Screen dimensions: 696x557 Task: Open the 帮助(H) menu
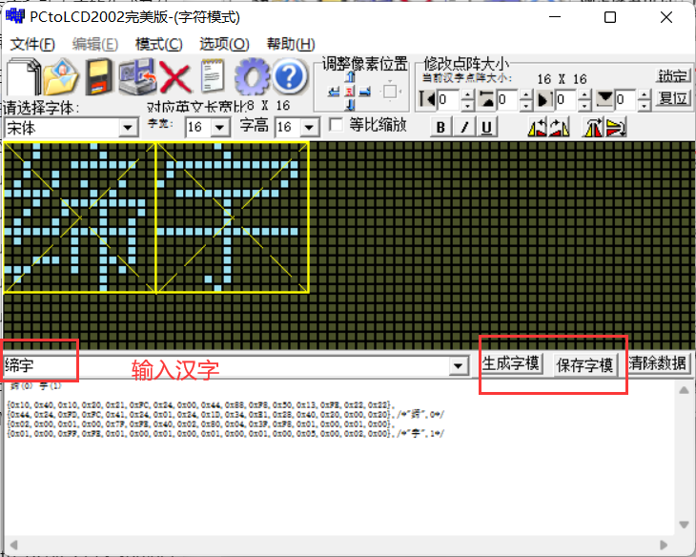click(x=291, y=44)
